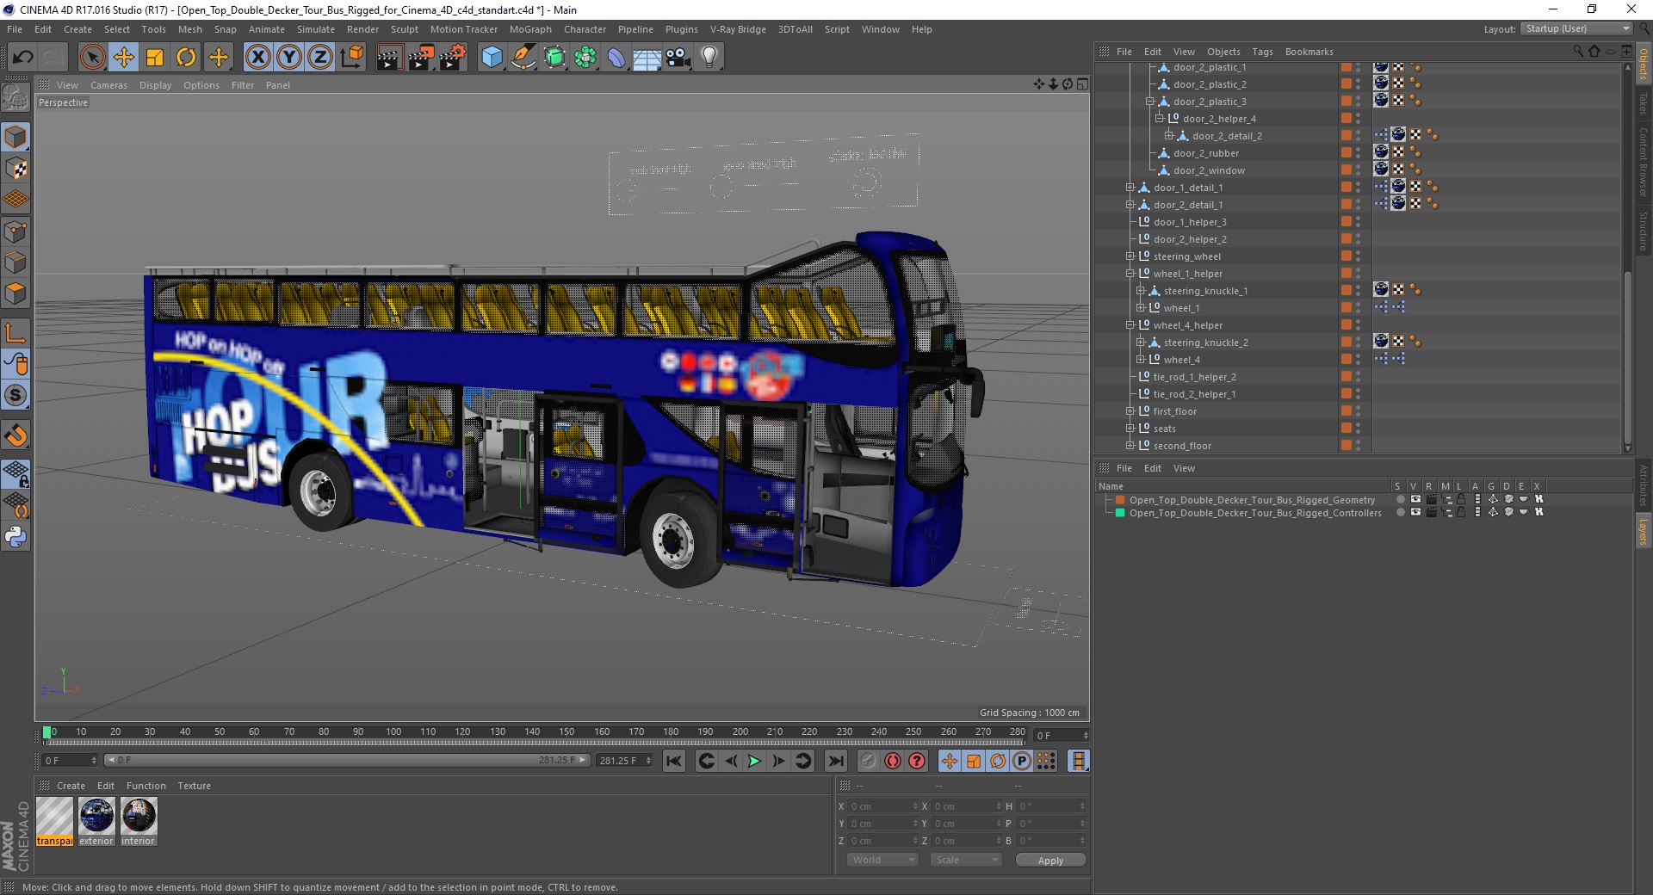The height and width of the screenshot is (895, 1653).
Task: Add a floor environment object
Action: tap(647, 58)
